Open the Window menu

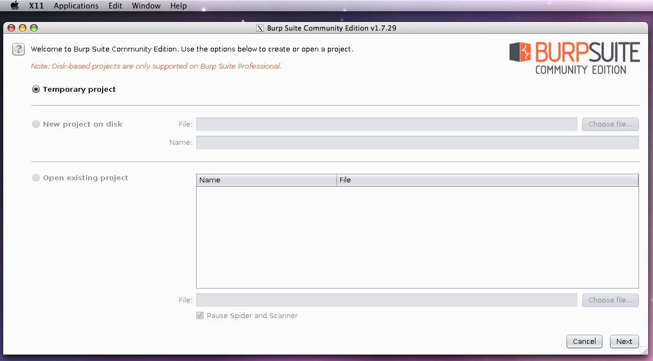pyautogui.click(x=146, y=5)
